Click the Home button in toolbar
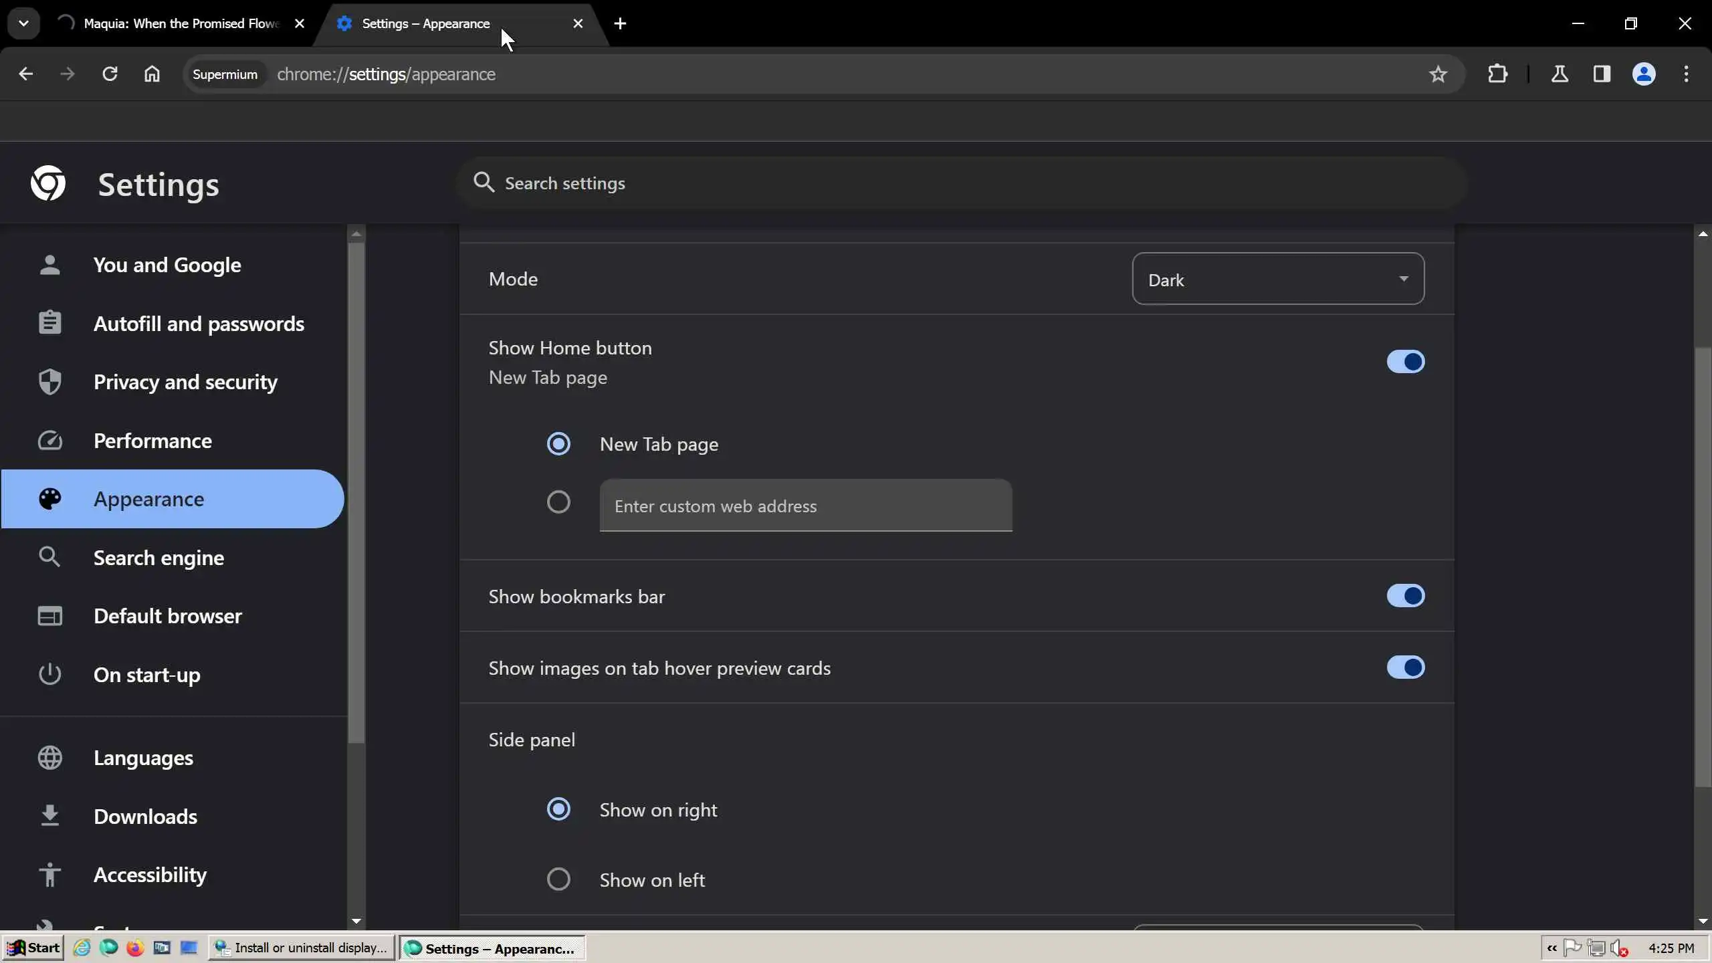Image resolution: width=1712 pixels, height=963 pixels. (x=152, y=74)
